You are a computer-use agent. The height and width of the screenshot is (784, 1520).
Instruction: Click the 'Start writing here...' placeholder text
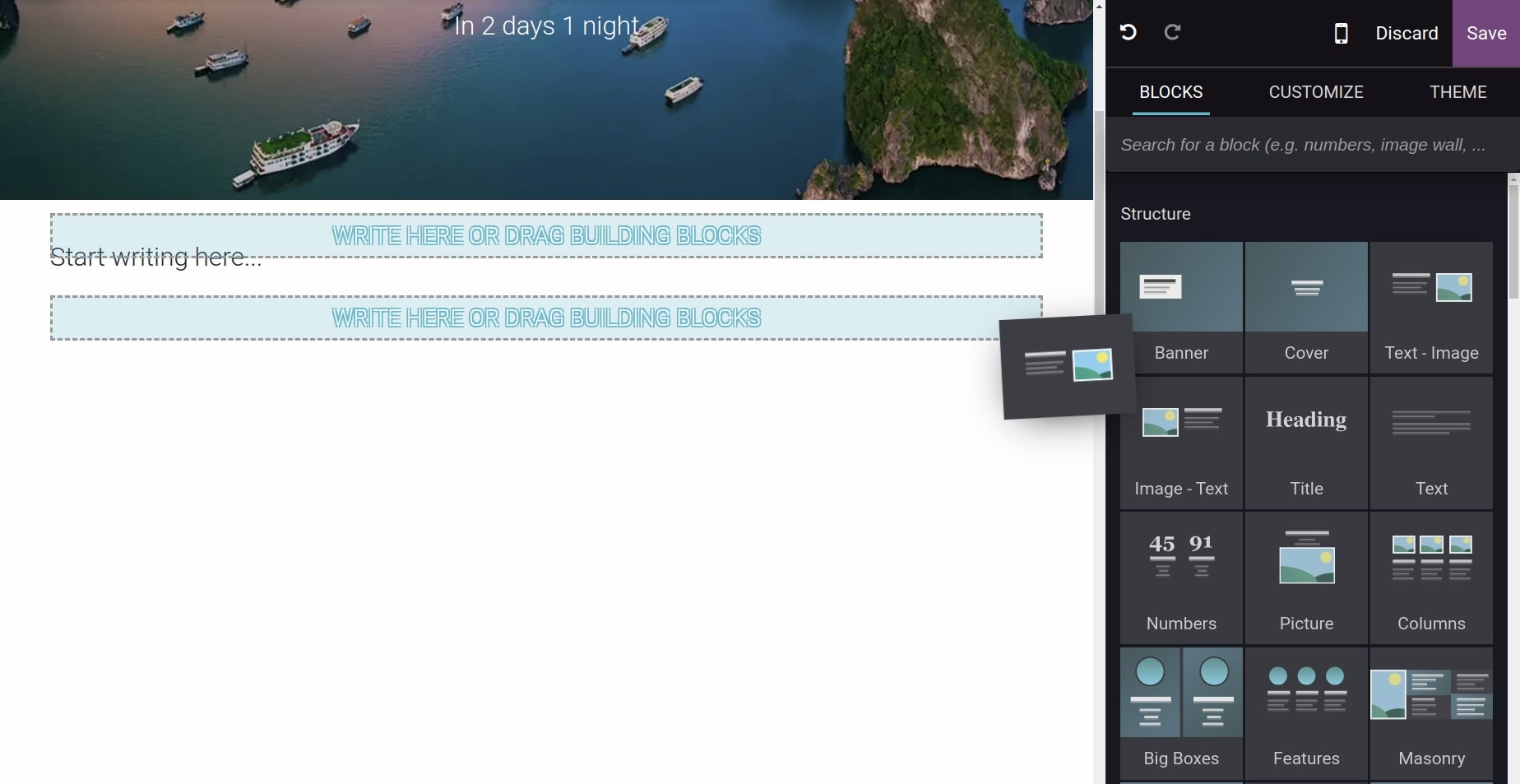(x=155, y=257)
